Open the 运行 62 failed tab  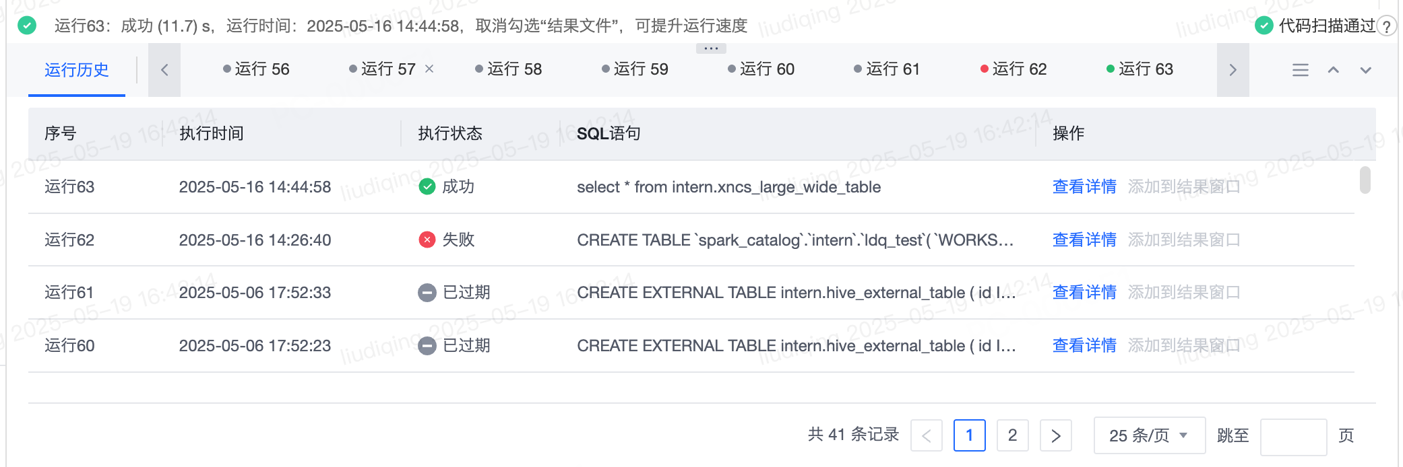[x=1013, y=69]
